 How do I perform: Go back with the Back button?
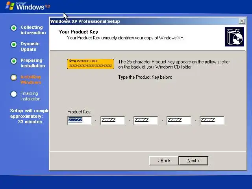(x=164, y=161)
